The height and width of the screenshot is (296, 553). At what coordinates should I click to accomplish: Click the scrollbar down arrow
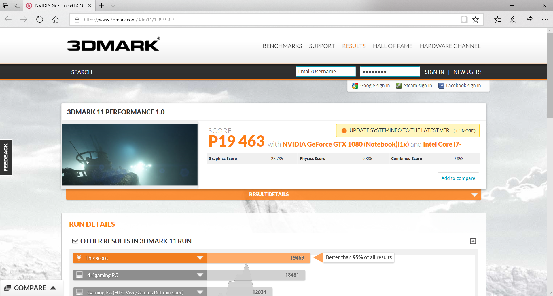coord(550,293)
